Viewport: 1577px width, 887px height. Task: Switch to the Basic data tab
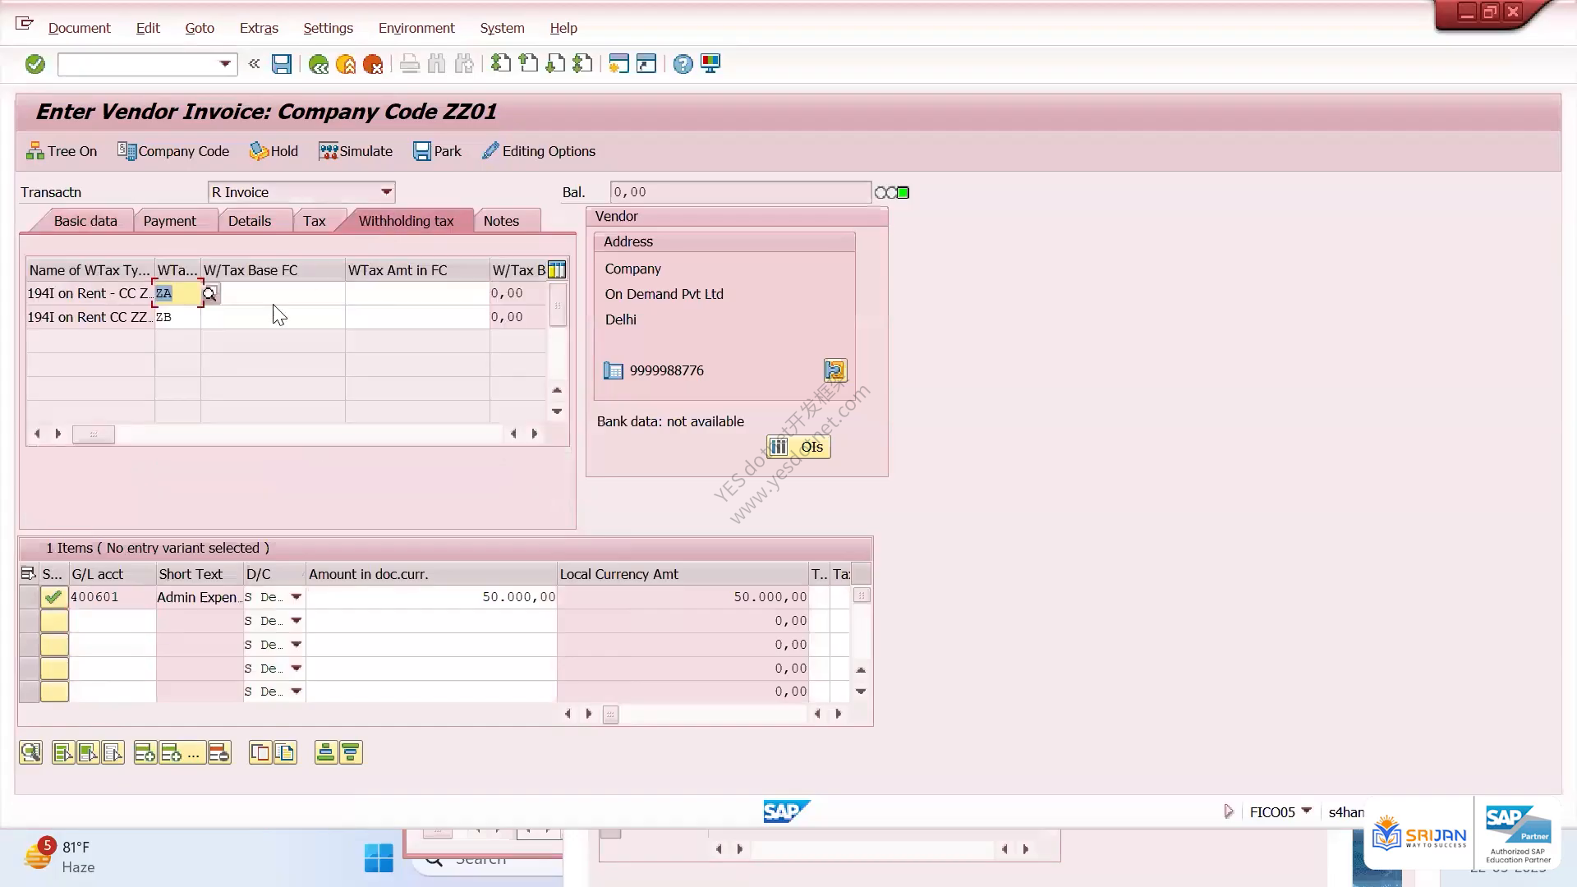85,221
